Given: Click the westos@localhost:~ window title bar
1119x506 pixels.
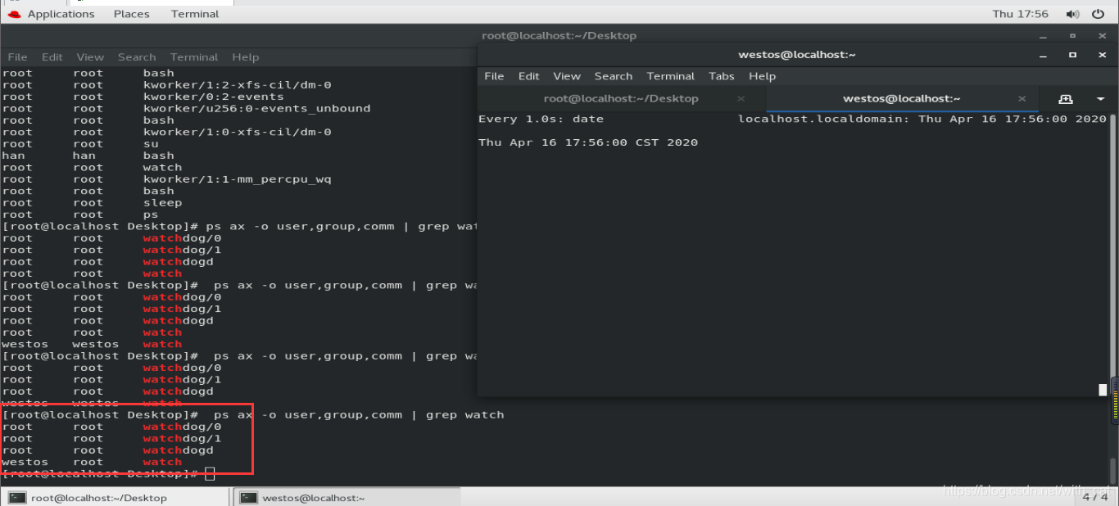Looking at the screenshot, I should point(796,55).
